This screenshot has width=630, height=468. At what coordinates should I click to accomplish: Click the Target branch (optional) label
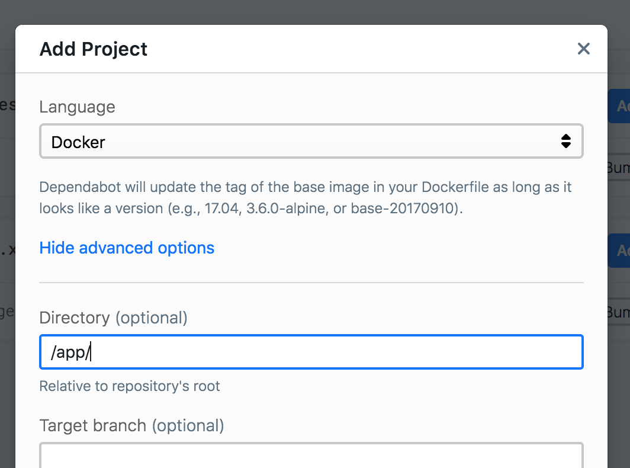pos(132,425)
